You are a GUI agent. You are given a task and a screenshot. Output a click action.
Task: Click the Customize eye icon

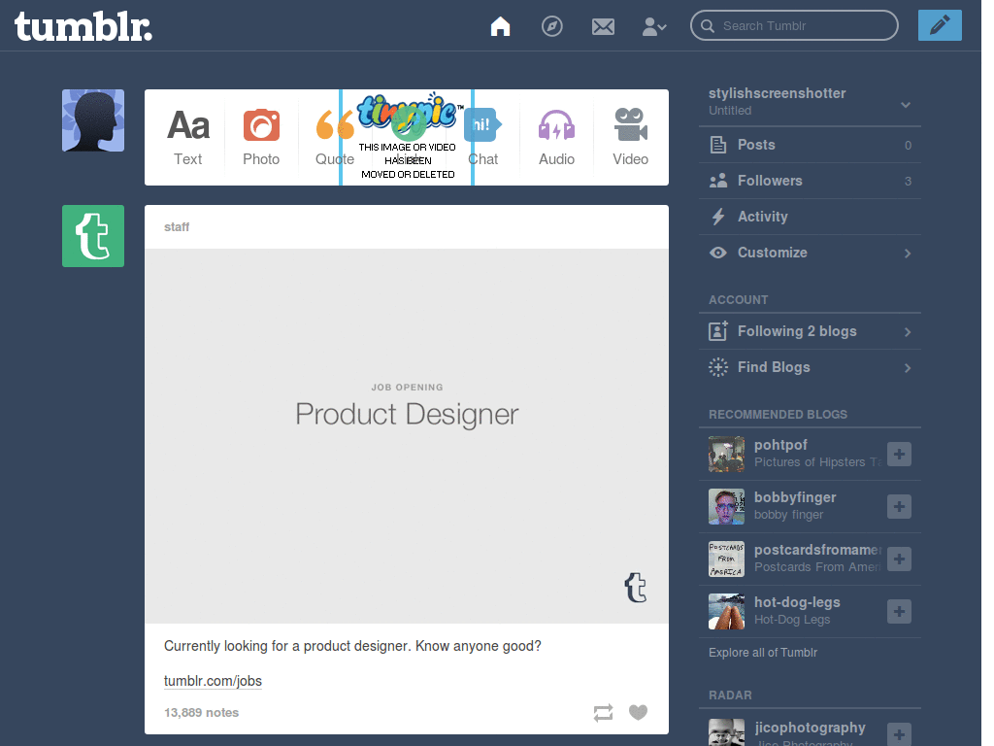[718, 253]
